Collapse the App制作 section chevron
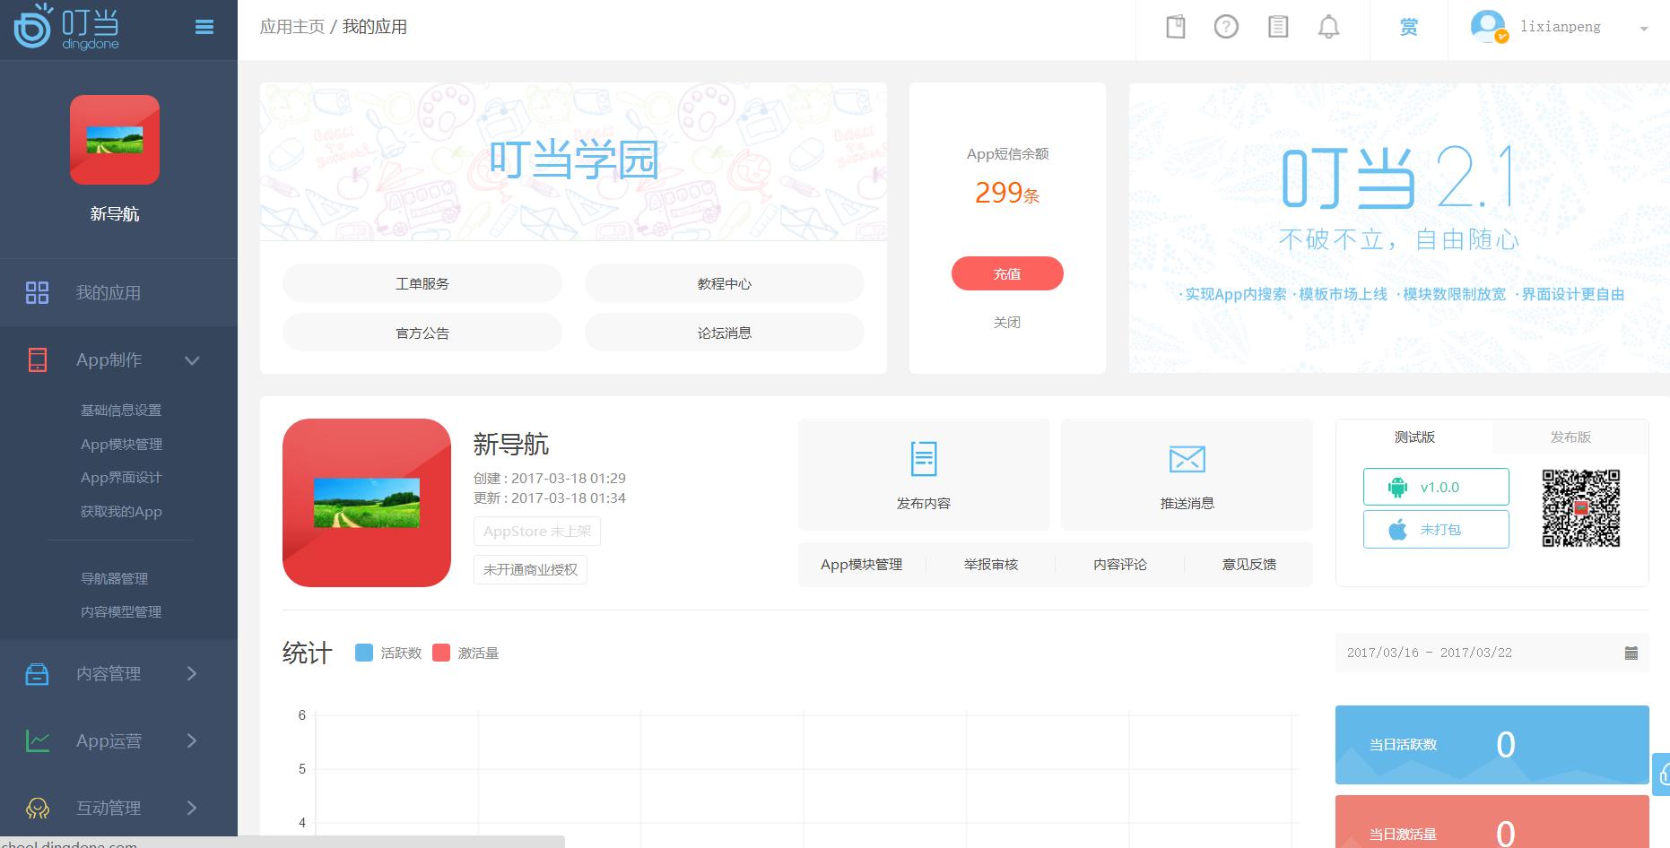The width and height of the screenshot is (1670, 848). [192, 359]
